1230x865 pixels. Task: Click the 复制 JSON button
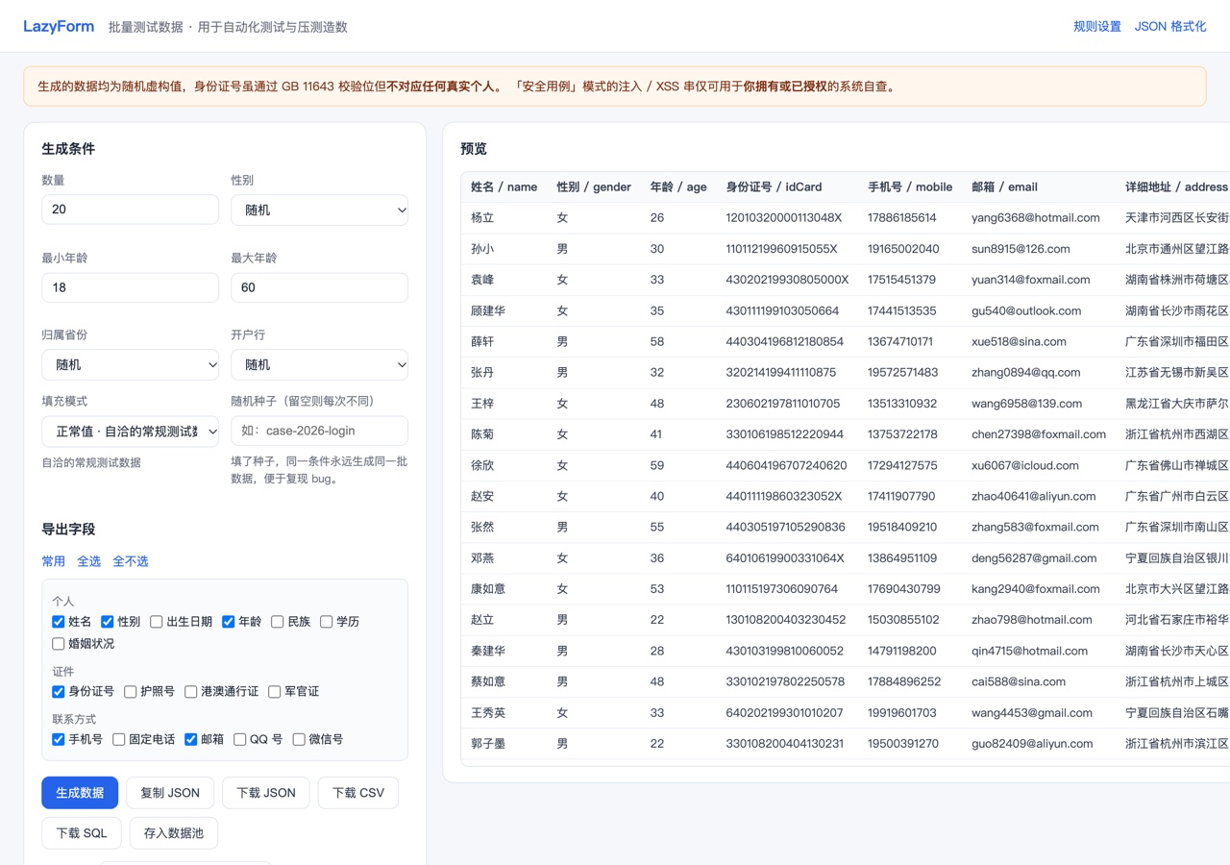point(170,793)
